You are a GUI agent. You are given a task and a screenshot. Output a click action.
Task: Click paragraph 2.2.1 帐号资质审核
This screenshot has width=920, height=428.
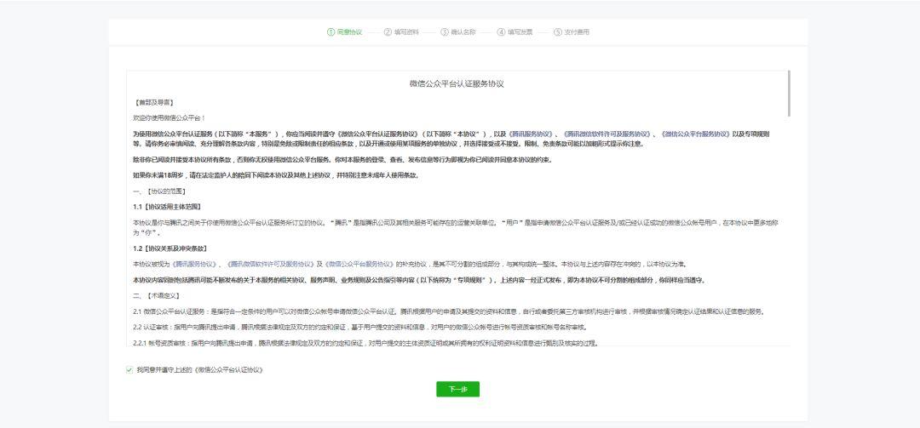[365, 343]
